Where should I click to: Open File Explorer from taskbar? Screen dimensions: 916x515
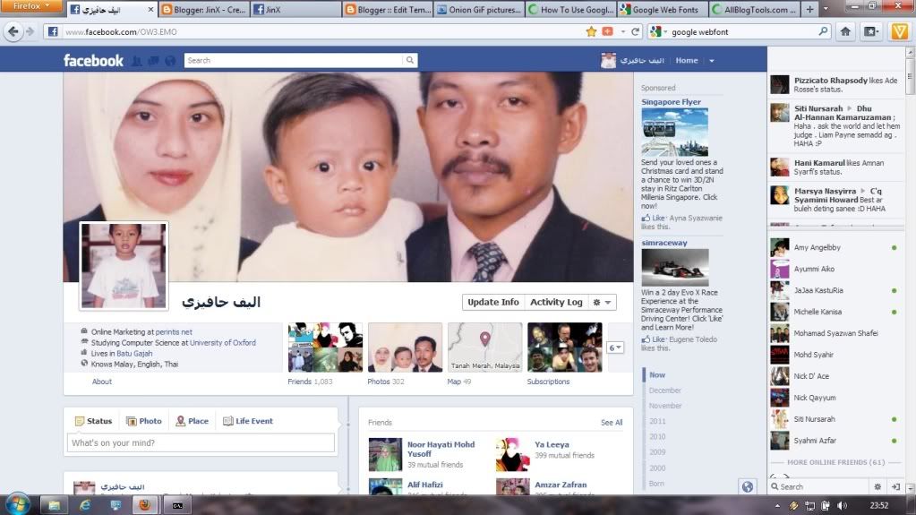[55, 505]
